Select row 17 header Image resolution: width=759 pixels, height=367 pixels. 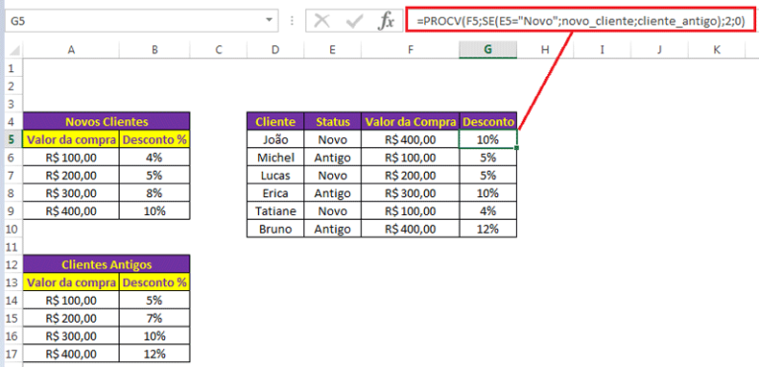tap(13, 354)
